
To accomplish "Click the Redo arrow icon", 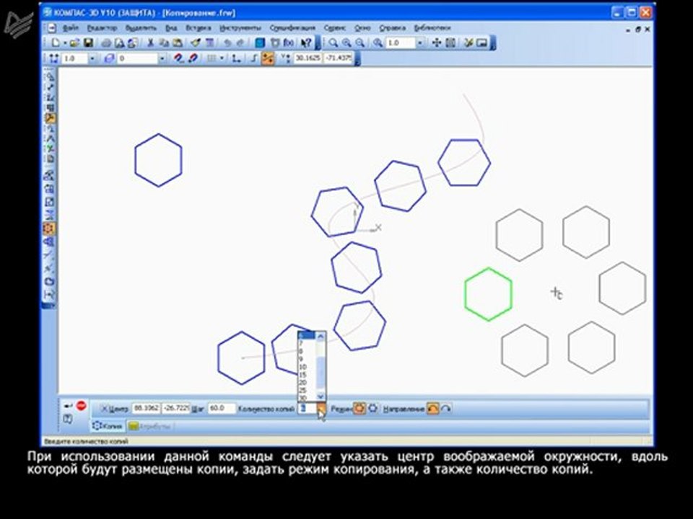I will (241, 43).
